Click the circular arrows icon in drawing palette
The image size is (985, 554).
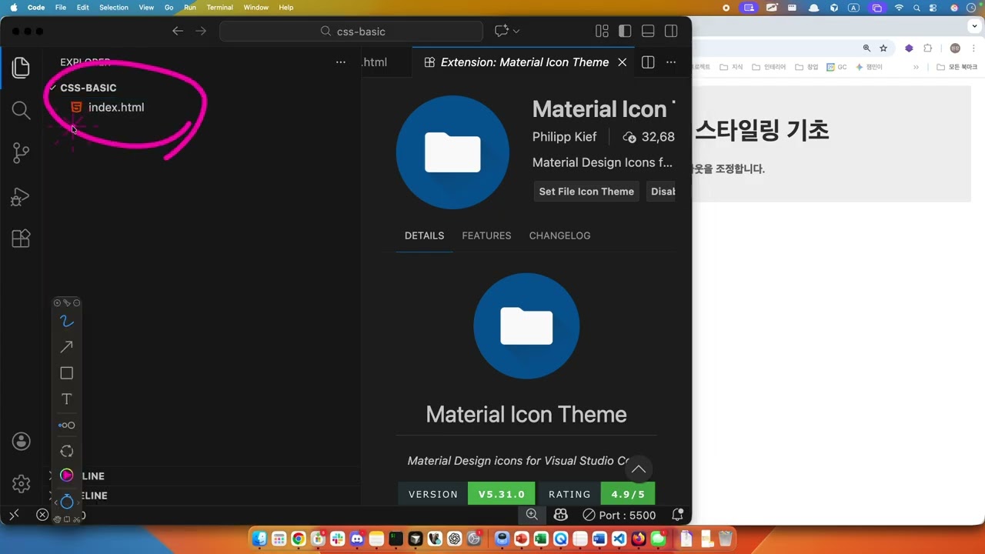[67, 451]
